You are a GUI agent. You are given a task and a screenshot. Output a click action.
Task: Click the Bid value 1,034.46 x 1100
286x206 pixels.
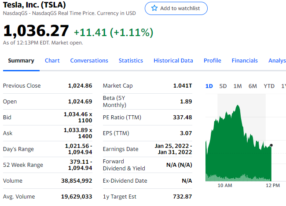[78, 118]
